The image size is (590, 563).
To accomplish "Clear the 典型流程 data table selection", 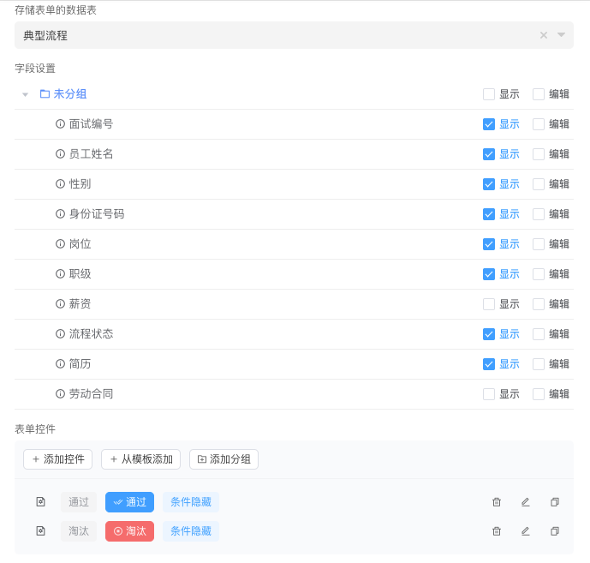I will click(x=543, y=35).
